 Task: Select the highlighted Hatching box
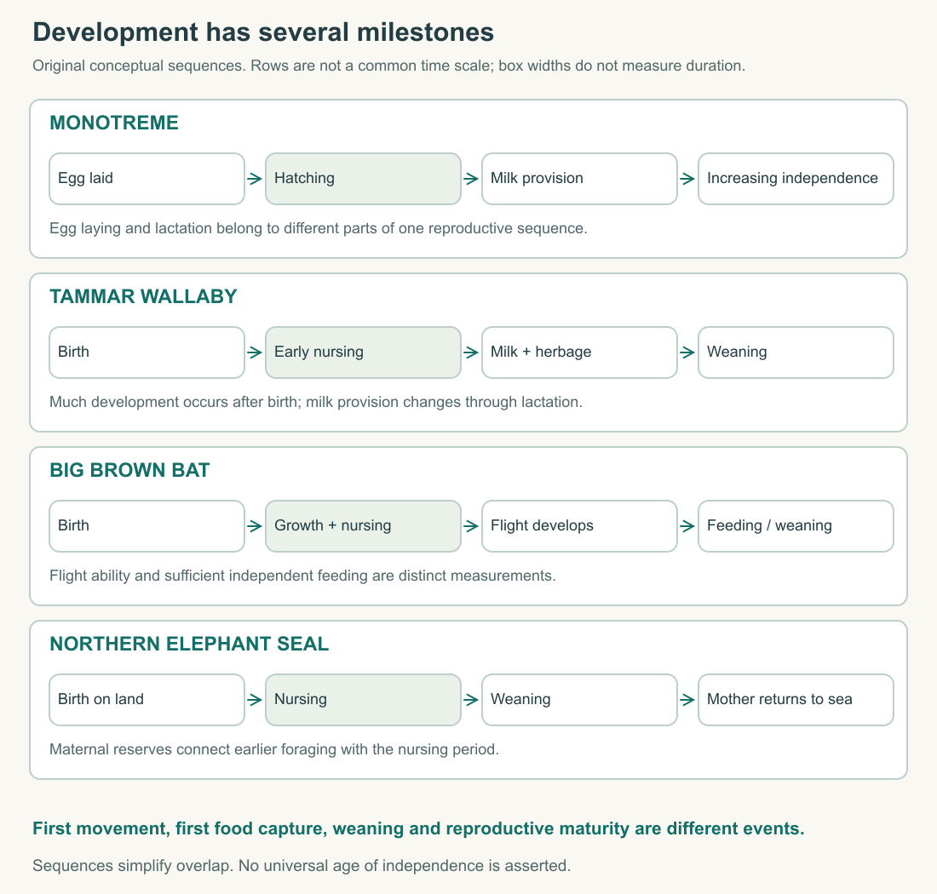(364, 179)
